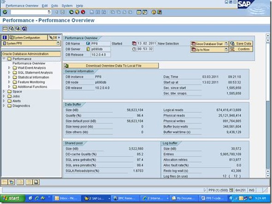This screenshot has width=272, height=204.
Task: Click the first application toolbar icon below the title
Action: pos(5,28)
